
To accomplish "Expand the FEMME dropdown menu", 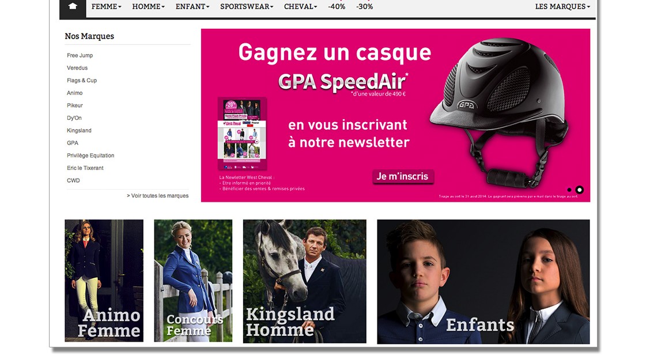I will pyautogui.click(x=106, y=6).
